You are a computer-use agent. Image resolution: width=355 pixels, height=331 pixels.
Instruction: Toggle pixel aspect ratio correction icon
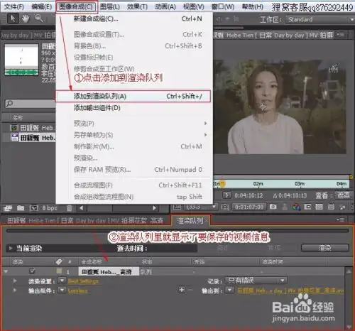331,207
